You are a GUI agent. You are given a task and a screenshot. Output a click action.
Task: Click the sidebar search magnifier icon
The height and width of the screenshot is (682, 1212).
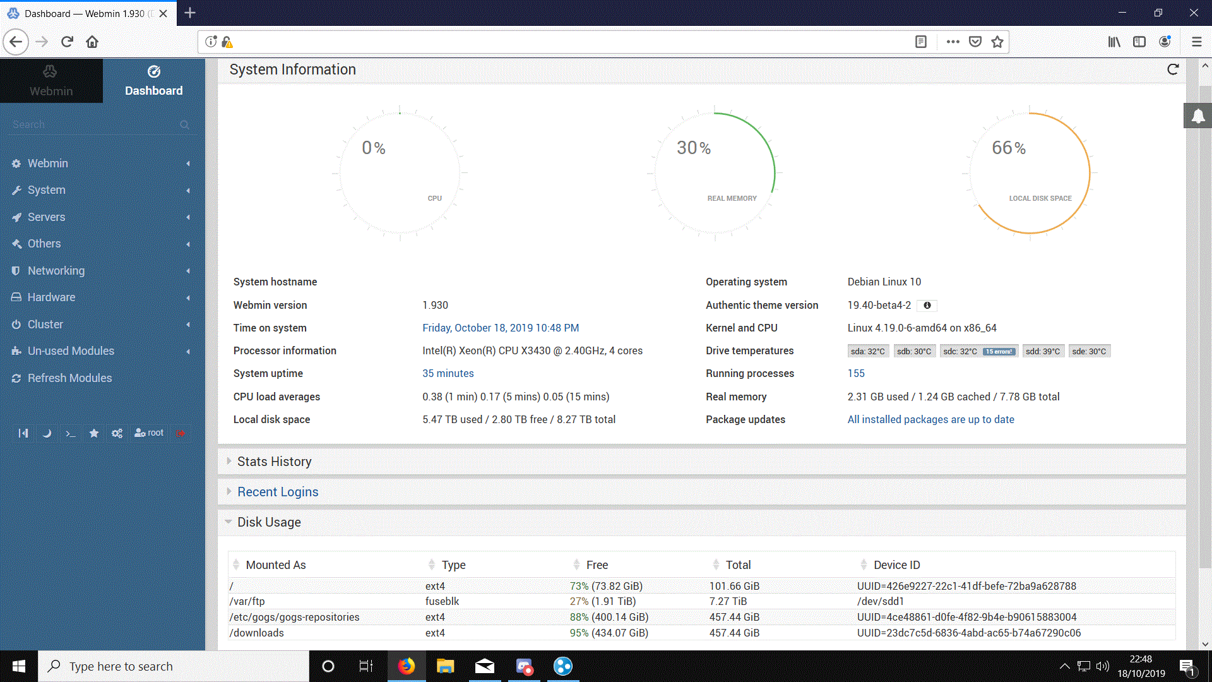(x=184, y=124)
